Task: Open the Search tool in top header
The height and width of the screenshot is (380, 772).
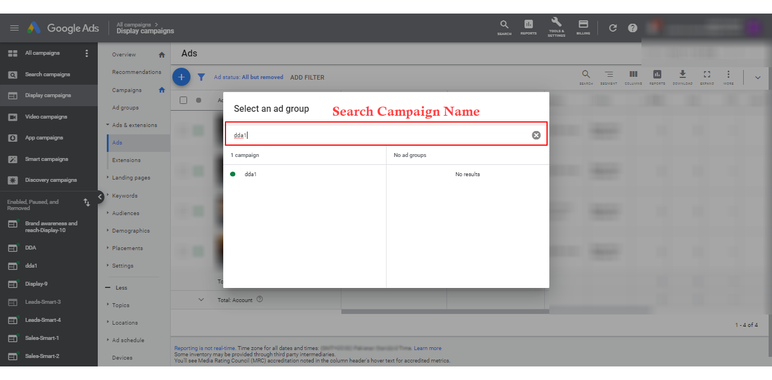Action: click(x=504, y=28)
